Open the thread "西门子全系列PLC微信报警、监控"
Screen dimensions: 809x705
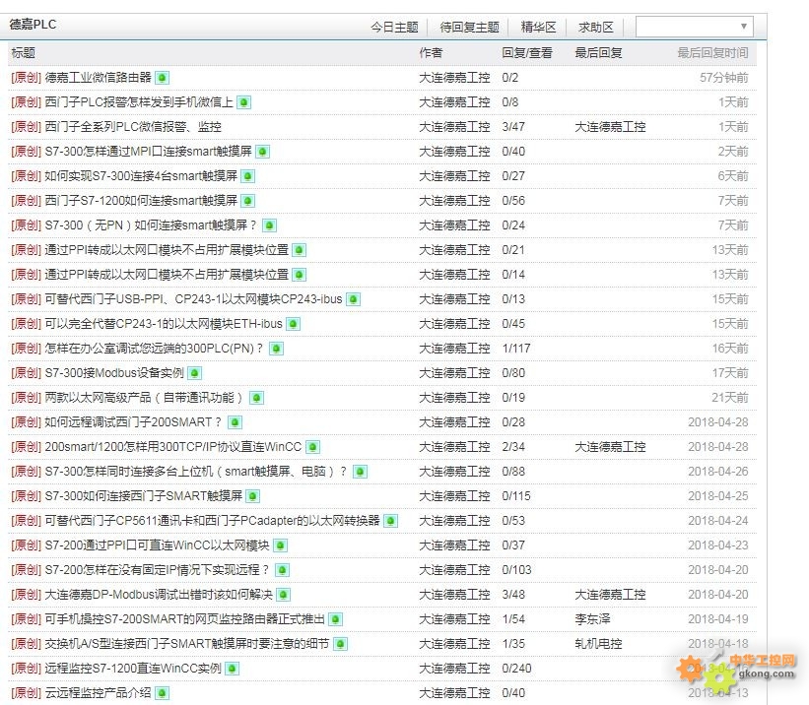(x=133, y=127)
